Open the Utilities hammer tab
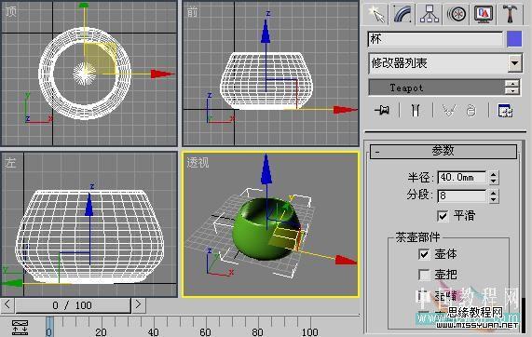The width and height of the screenshot is (532, 337). (x=510, y=14)
